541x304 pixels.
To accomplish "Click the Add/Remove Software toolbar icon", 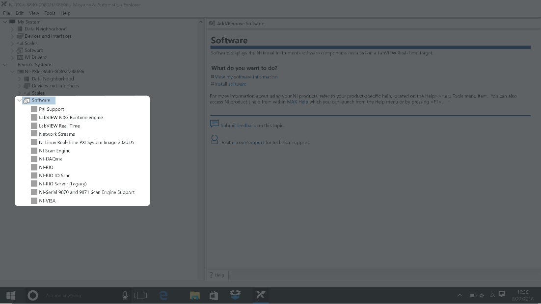I will (212, 24).
